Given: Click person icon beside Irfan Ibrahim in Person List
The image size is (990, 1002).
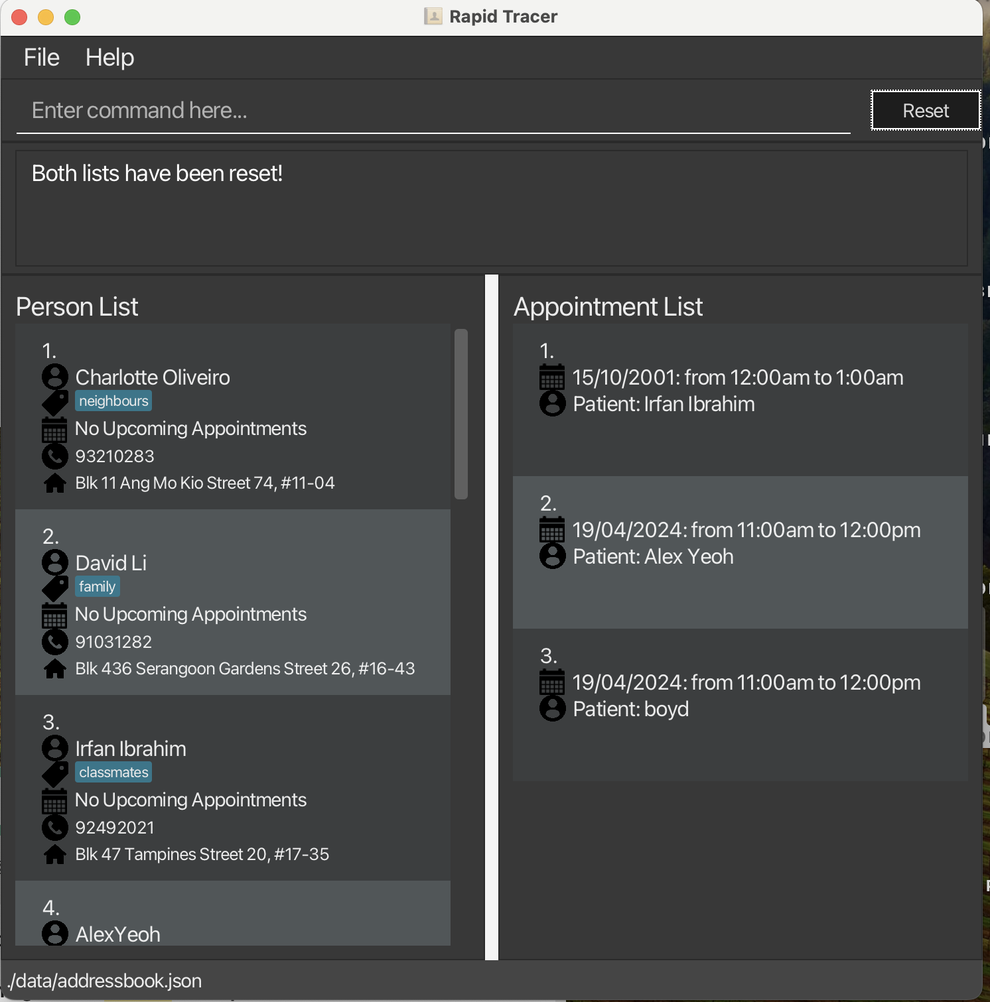Looking at the screenshot, I should (55, 748).
